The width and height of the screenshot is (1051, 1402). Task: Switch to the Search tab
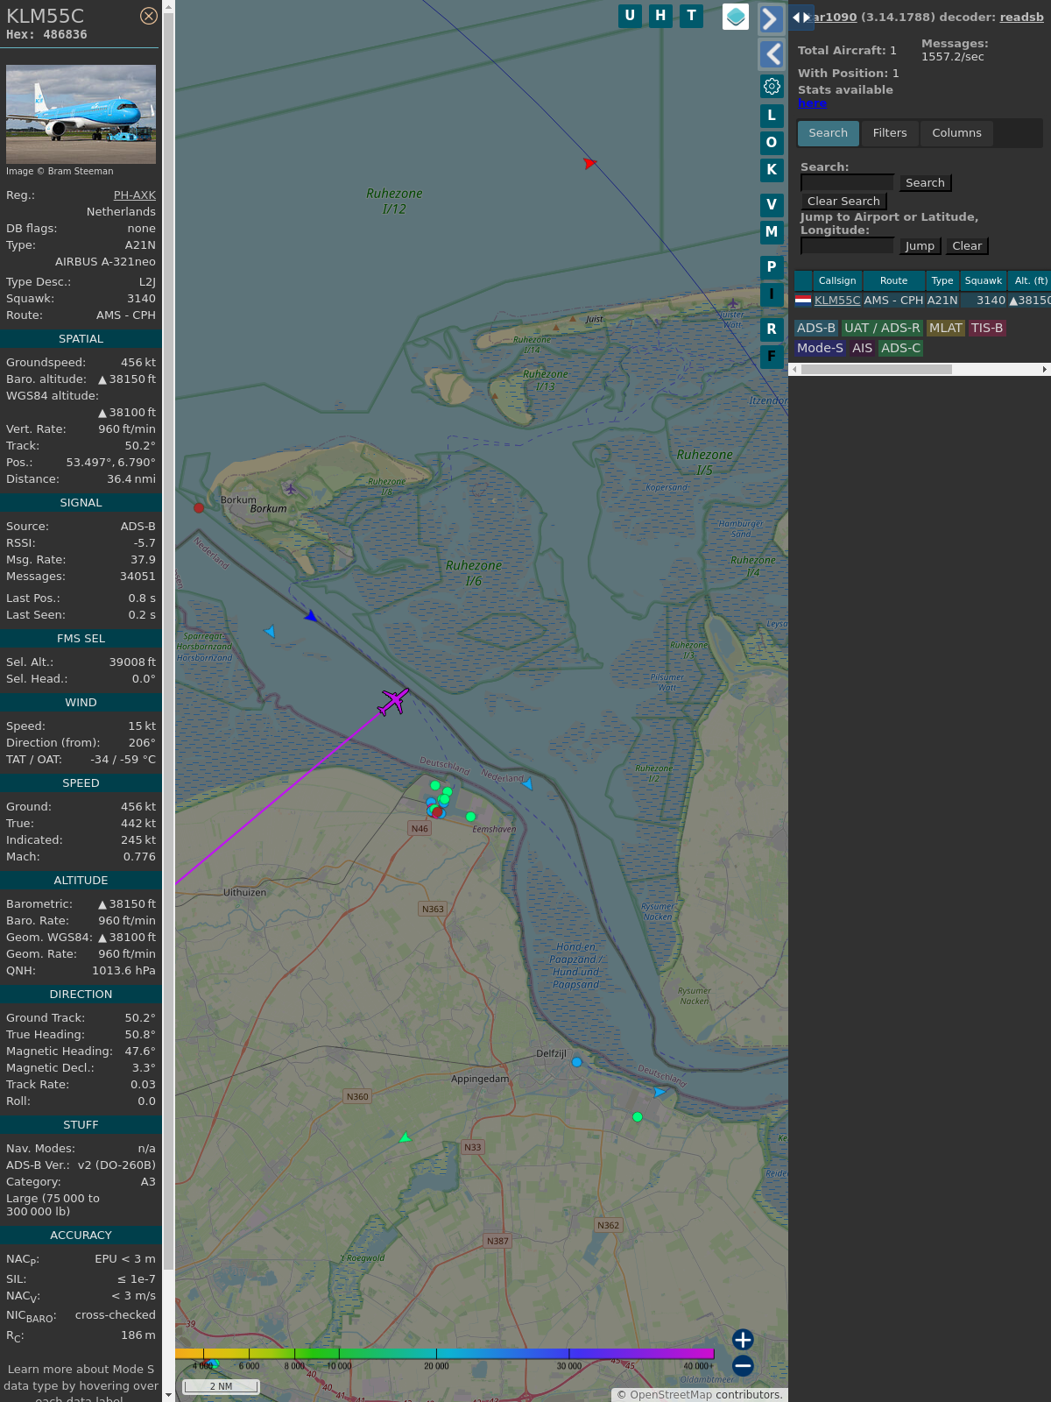(x=828, y=133)
